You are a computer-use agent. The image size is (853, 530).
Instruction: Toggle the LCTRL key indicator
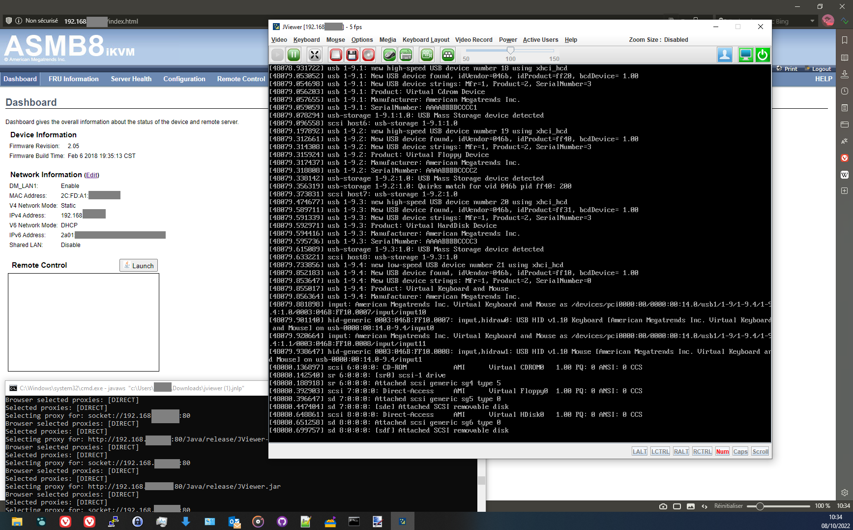(x=660, y=451)
